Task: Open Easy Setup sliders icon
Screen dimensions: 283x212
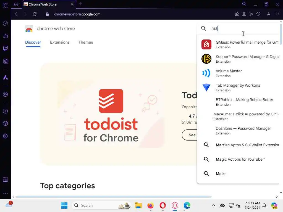Action: pos(277,14)
